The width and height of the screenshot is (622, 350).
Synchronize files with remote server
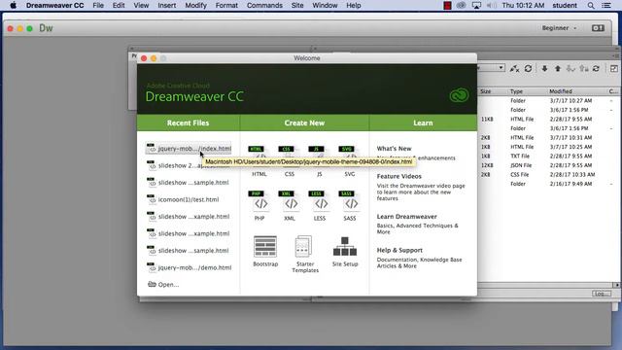[x=596, y=69]
